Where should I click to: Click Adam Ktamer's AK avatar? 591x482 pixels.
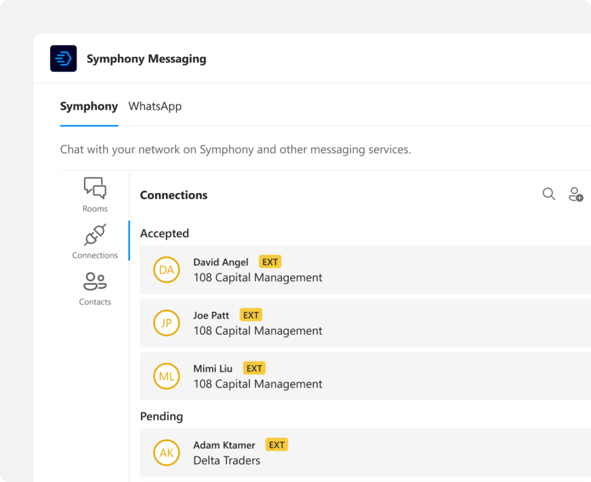click(166, 453)
